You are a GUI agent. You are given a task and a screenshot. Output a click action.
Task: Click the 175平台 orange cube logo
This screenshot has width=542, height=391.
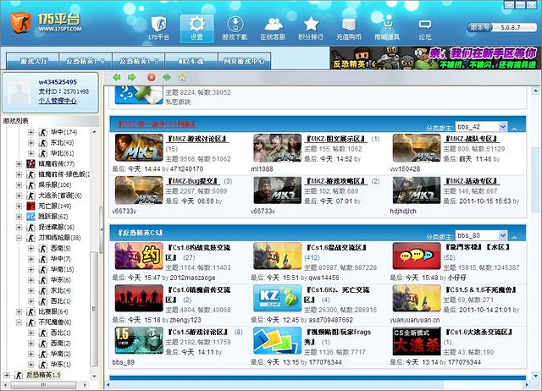click(x=20, y=22)
